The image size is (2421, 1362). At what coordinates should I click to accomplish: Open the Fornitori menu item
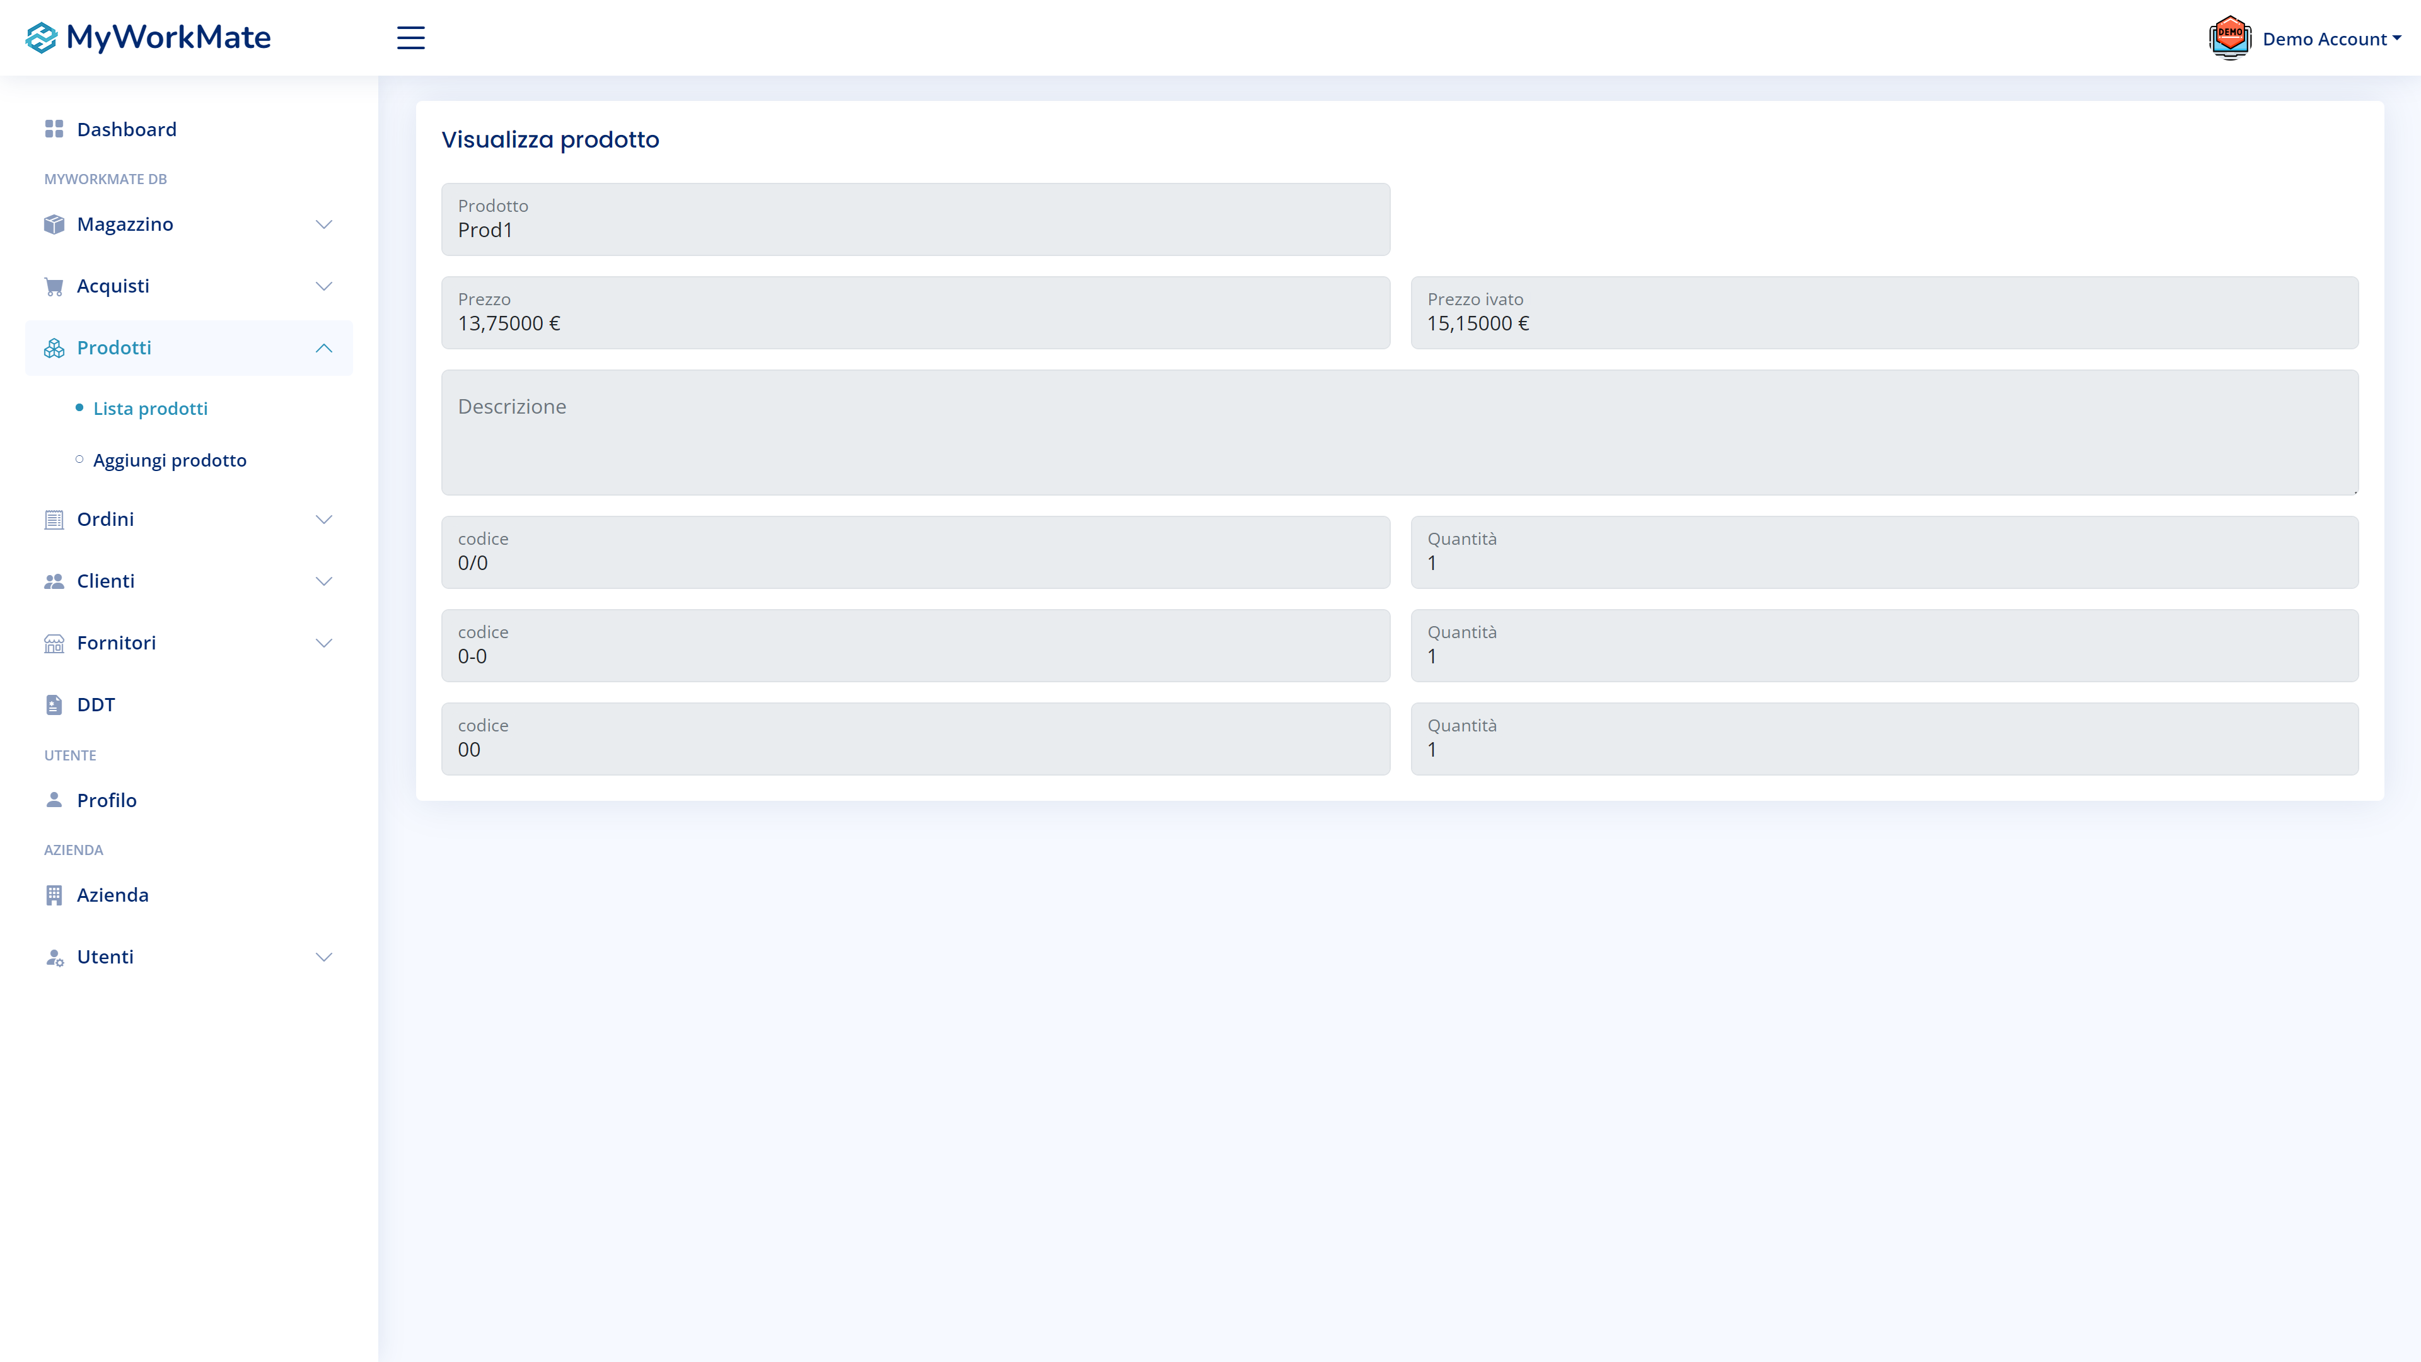[189, 643]
